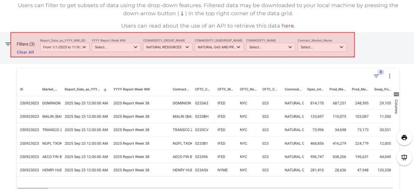414x189 pixels.
Task: Open the Report_Date_as_YYYY_MM_DD date range dropdown
Action: 65,47
